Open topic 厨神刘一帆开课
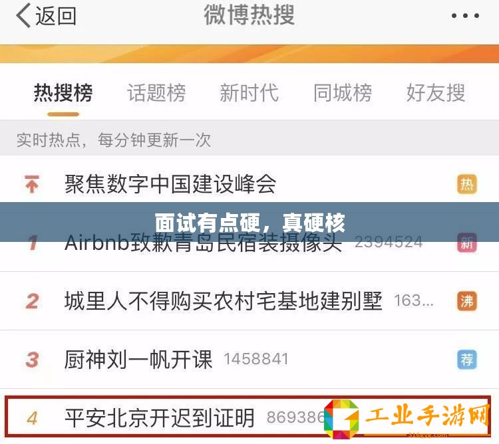Image resolution: width=499 pixels, height=444 pixels. 138,360
